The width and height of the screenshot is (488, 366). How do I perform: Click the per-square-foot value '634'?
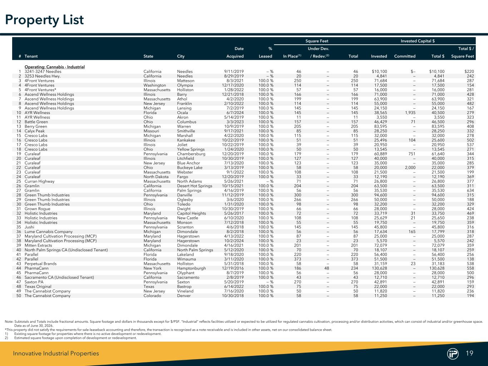[x=471, y=191]
